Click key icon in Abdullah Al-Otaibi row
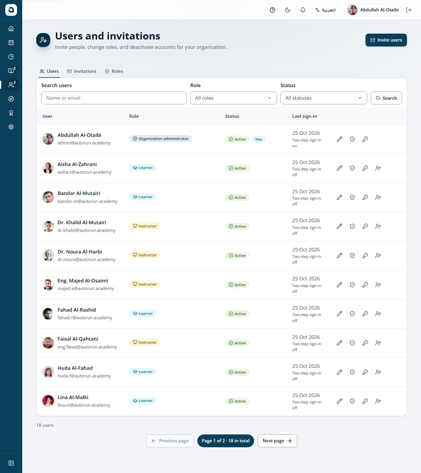 click(x=365, y=139)
